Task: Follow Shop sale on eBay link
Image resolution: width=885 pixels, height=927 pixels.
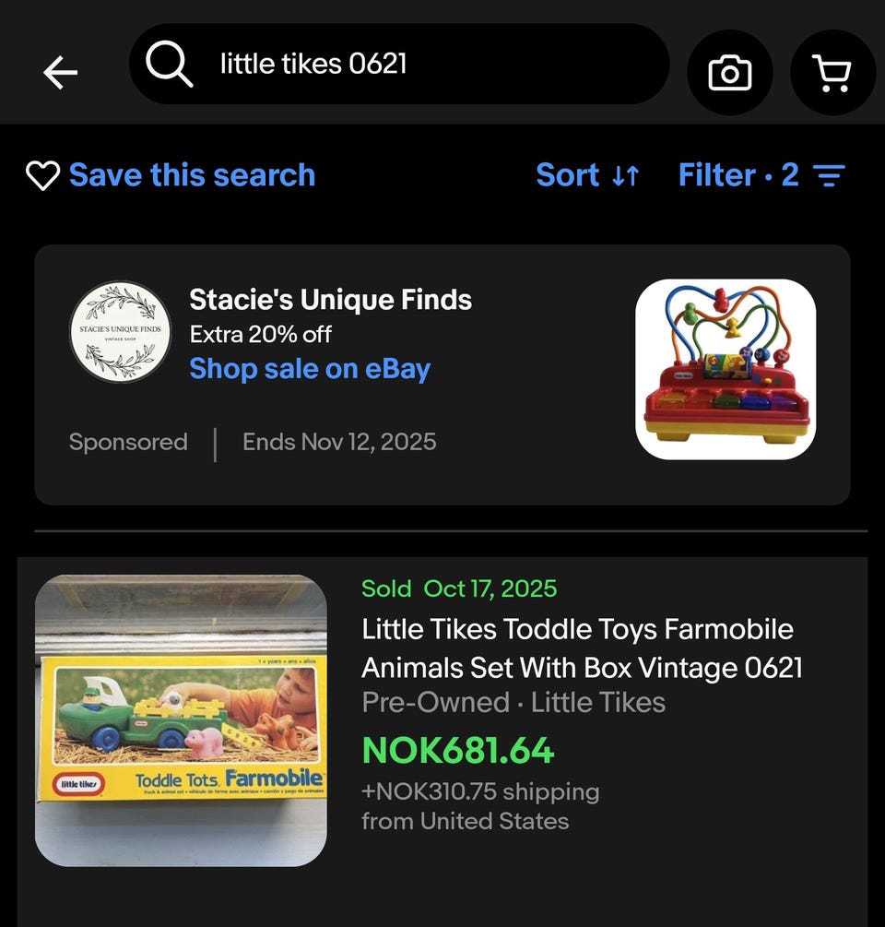Action: tap(310, 369)
